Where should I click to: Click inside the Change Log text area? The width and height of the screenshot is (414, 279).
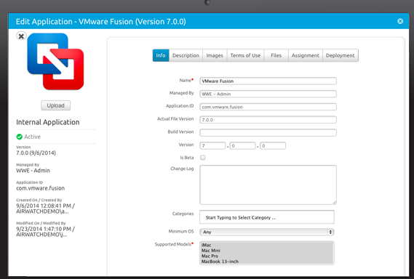(268, 185)
